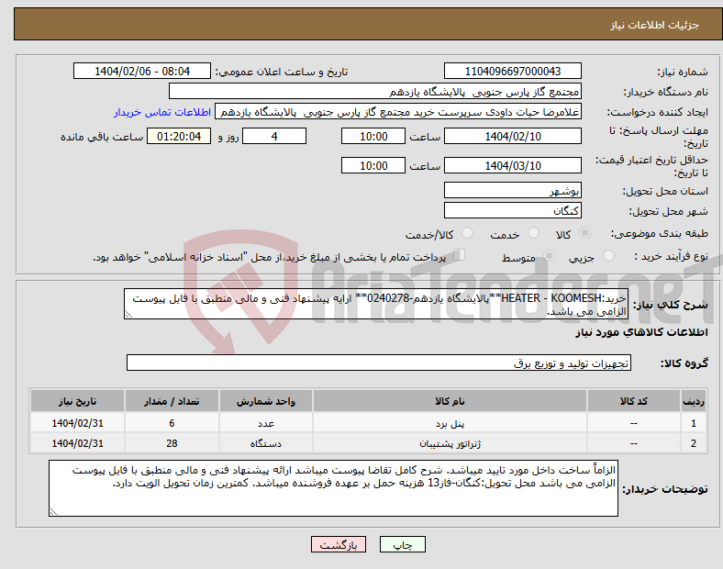Toggle the اسناد خزانه اسلامی payment checkbox
This screenshot has width=723, height=569.
coord(459,255)
